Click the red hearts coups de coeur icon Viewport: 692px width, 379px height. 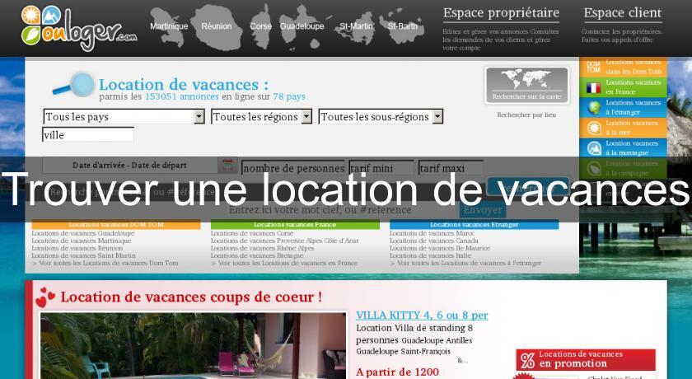tap(45, 297)
